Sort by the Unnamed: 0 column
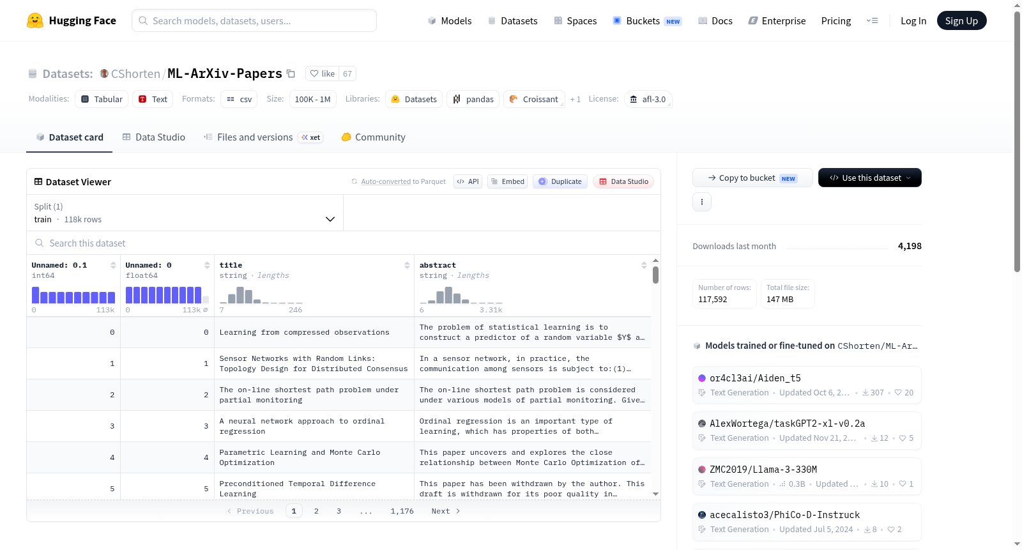 (x=207, y=265)
